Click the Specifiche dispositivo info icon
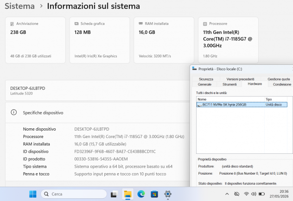The image size is (293, 201). (13, 113)
